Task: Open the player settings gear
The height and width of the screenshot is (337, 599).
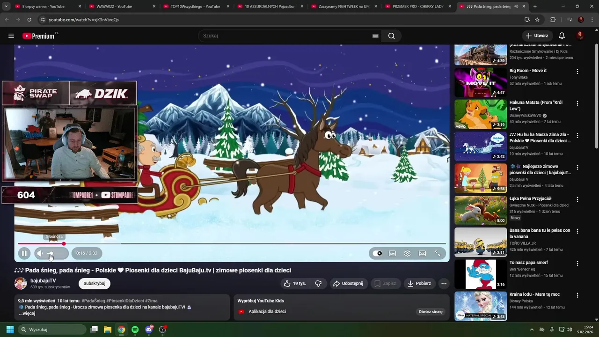Action: [408, 253]
